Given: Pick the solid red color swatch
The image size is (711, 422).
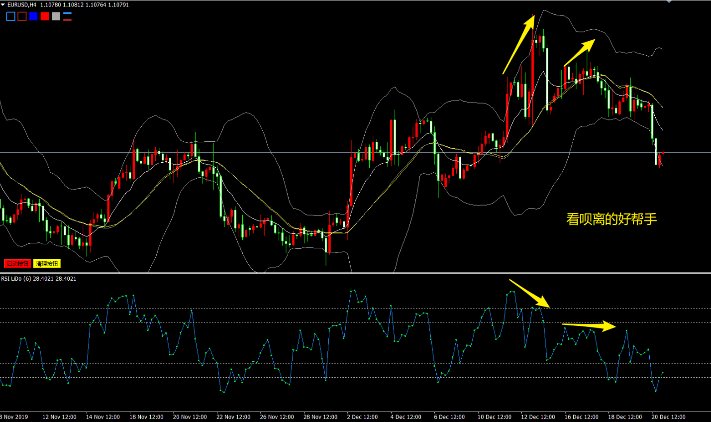Looking at the screenshot, I should point(45,16).
